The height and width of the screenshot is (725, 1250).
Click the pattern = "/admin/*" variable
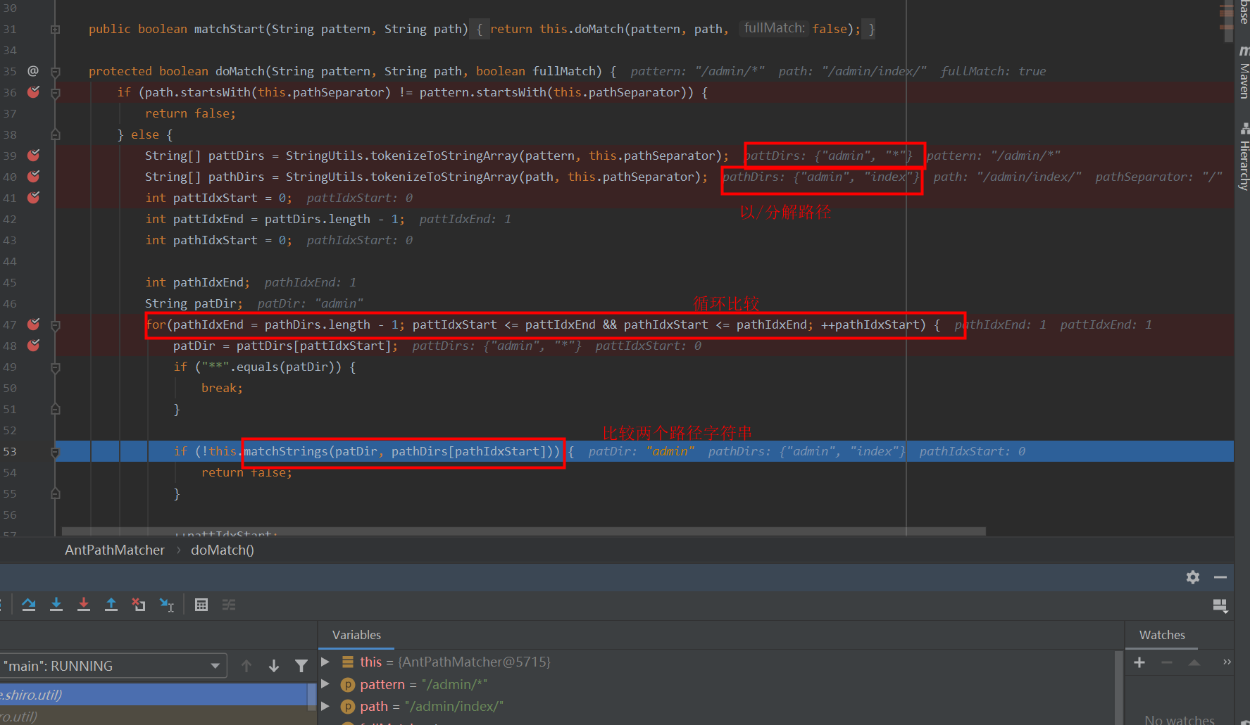423,684
